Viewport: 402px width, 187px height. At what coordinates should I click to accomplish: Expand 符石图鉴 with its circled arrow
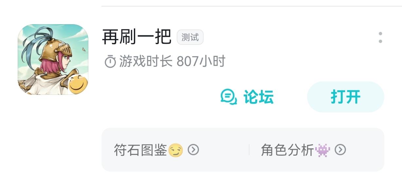pos(193,150)
